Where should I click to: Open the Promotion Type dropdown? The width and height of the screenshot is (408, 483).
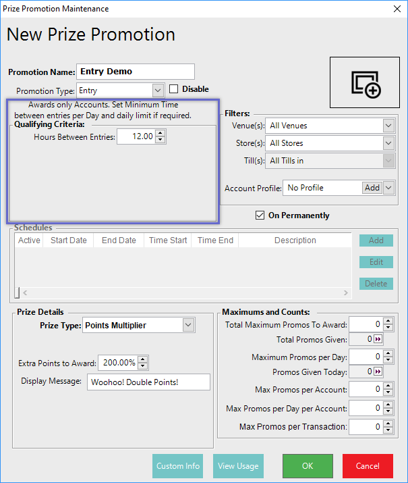click(158, 90)
